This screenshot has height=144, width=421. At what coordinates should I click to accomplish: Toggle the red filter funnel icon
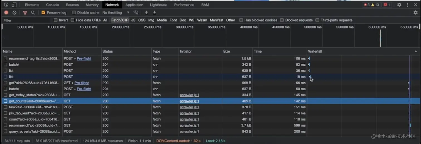pyautogui.click(x=25, y=12)
